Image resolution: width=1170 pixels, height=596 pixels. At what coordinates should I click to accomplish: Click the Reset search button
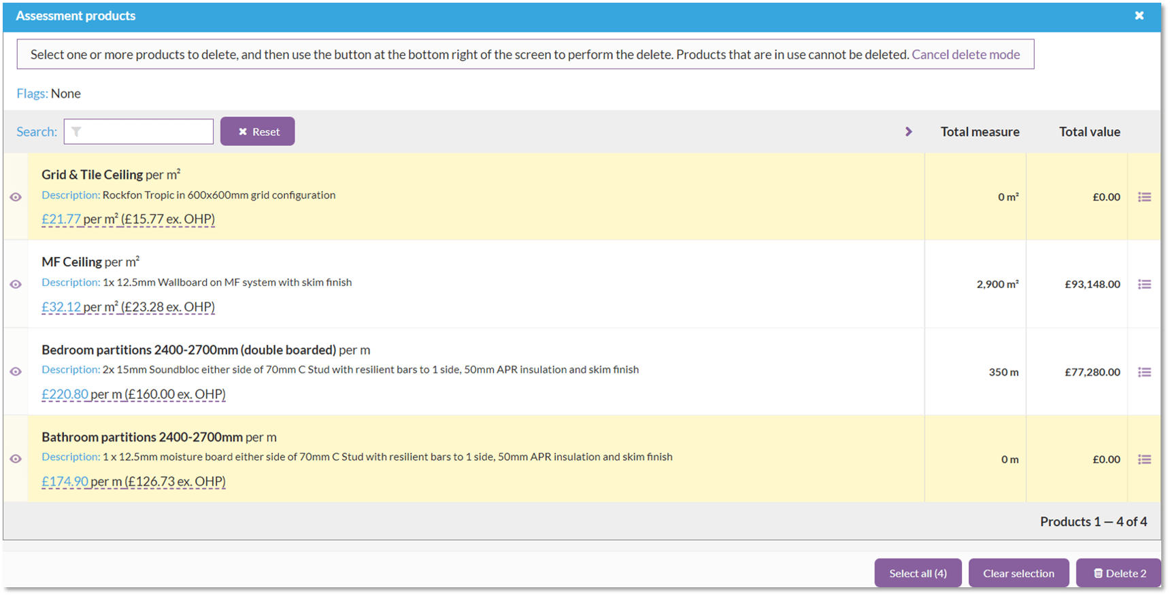click(x=257, y=131)
